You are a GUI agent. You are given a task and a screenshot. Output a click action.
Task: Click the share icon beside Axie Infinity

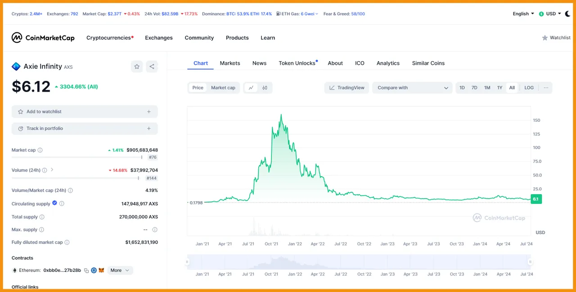152,66
